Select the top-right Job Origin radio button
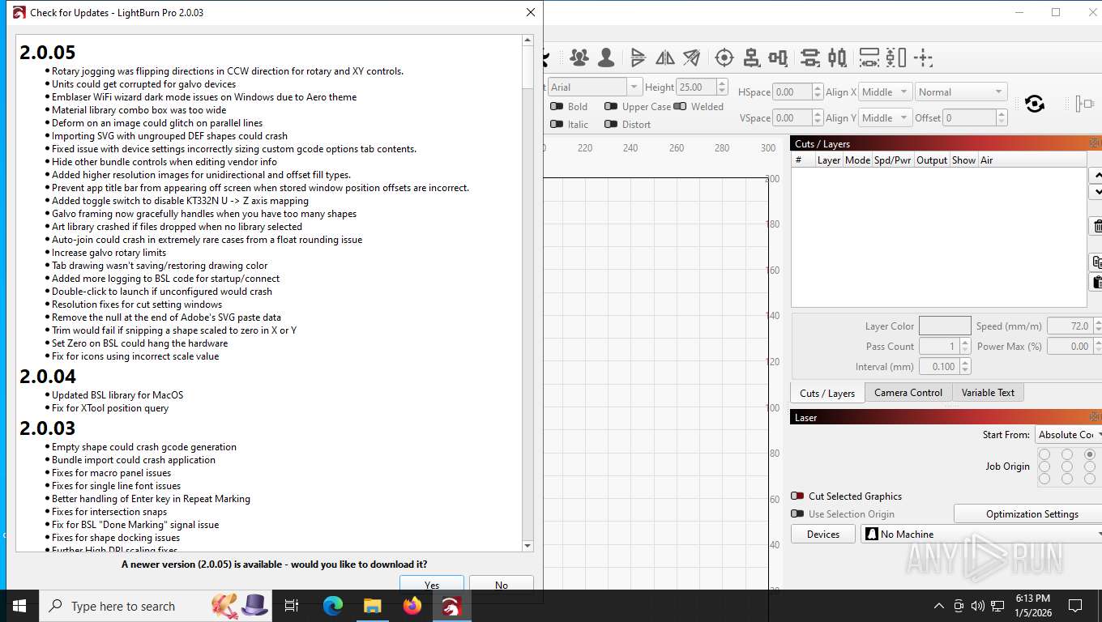1102x622 pixels. click(x=1090, y=454)
